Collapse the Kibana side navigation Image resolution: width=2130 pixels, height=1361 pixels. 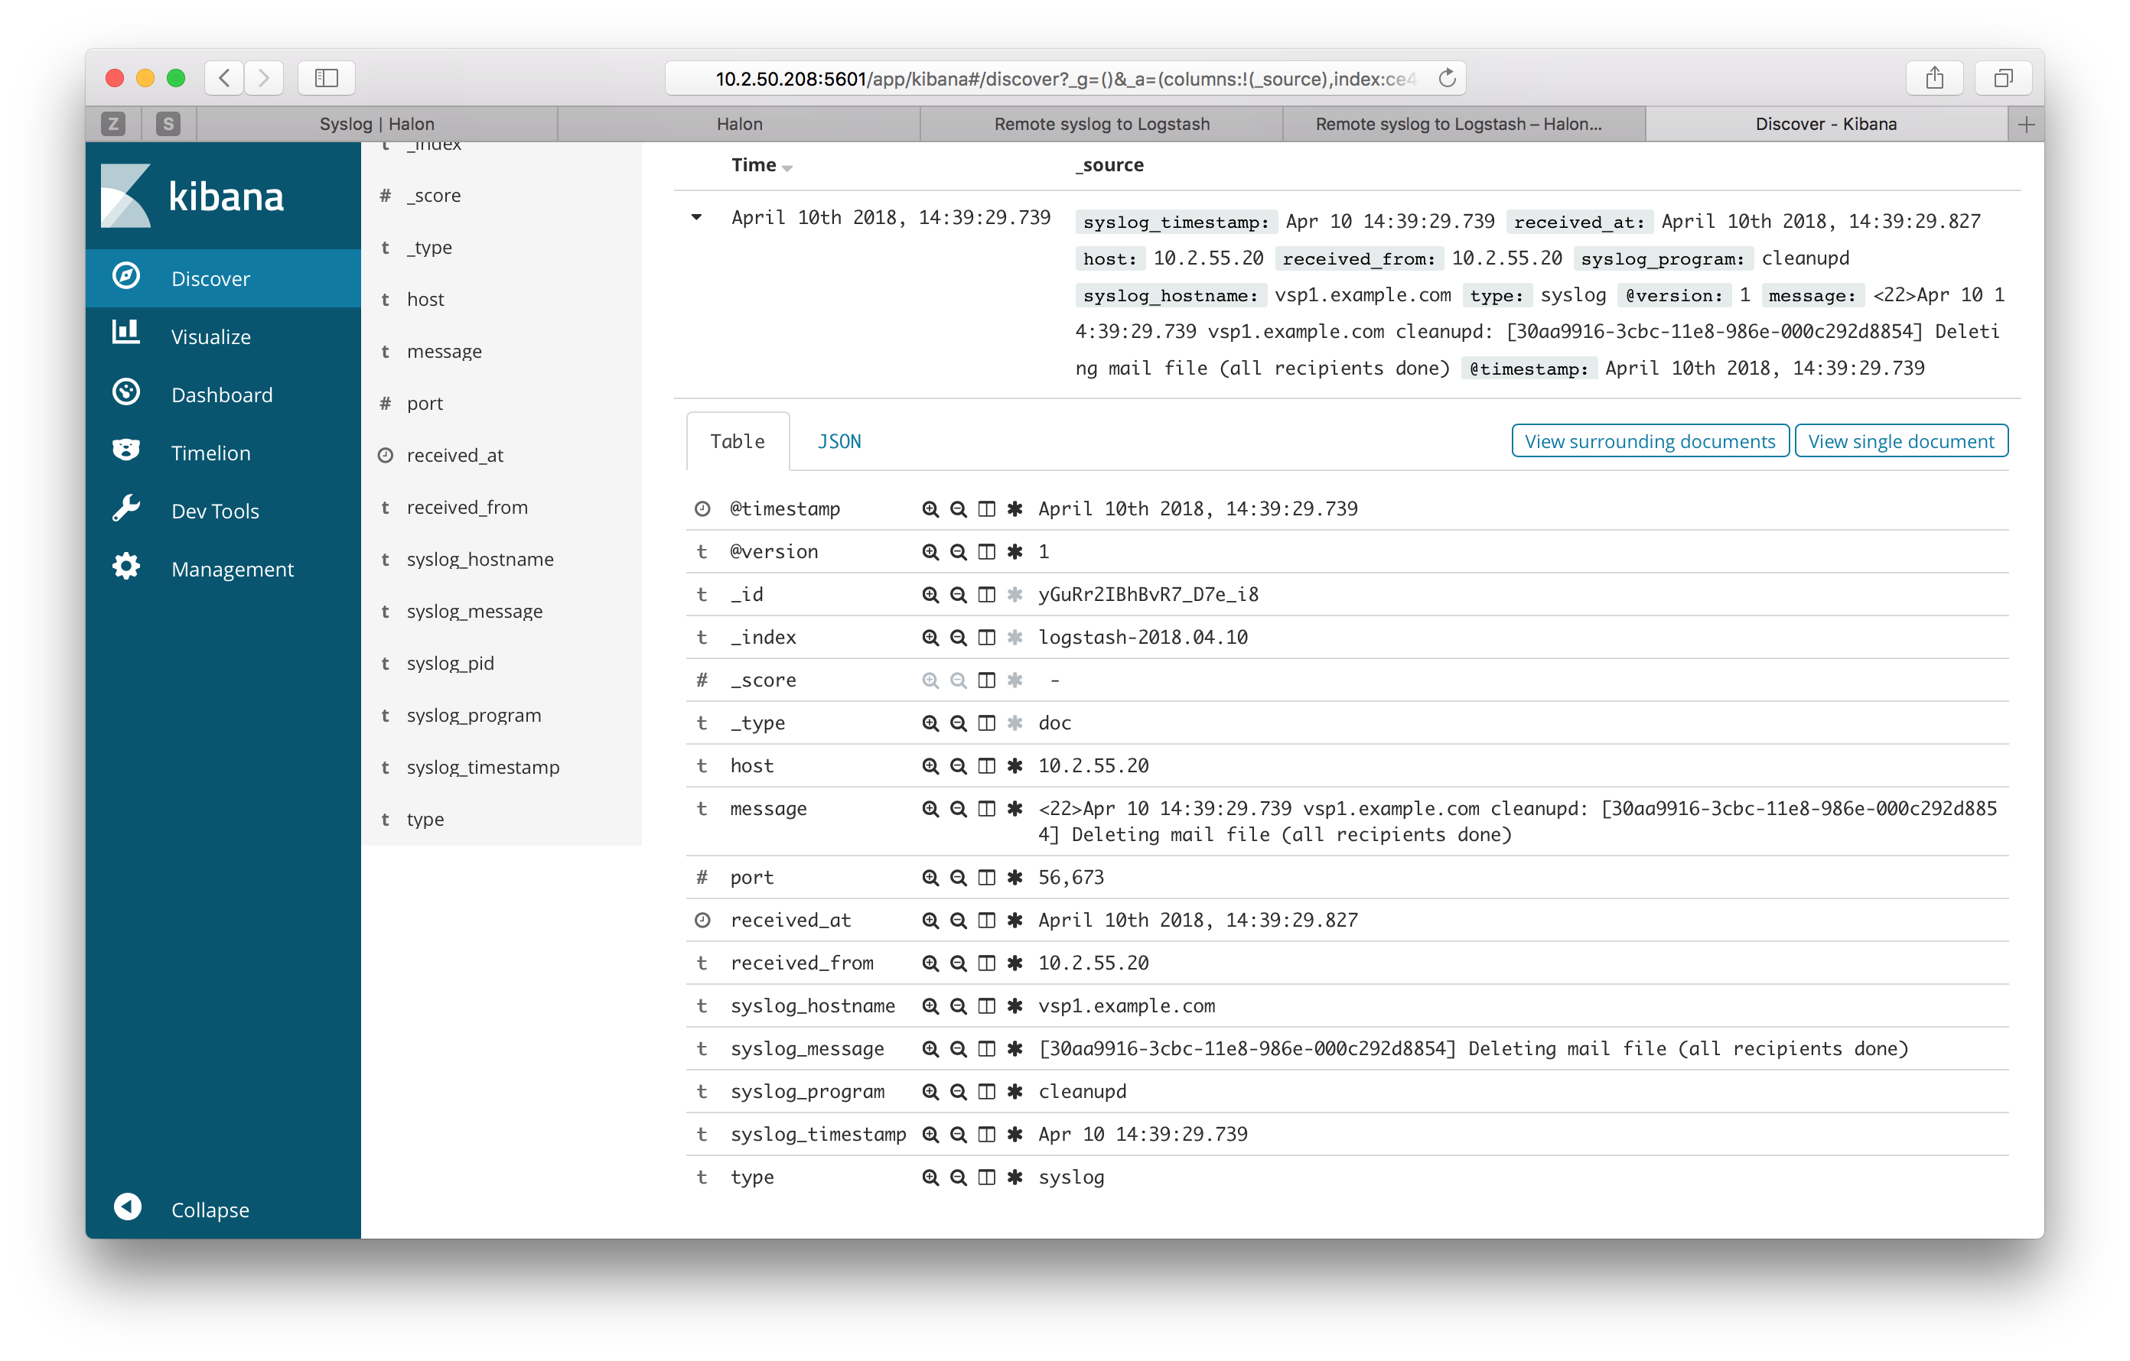[x=129, y=1208]
